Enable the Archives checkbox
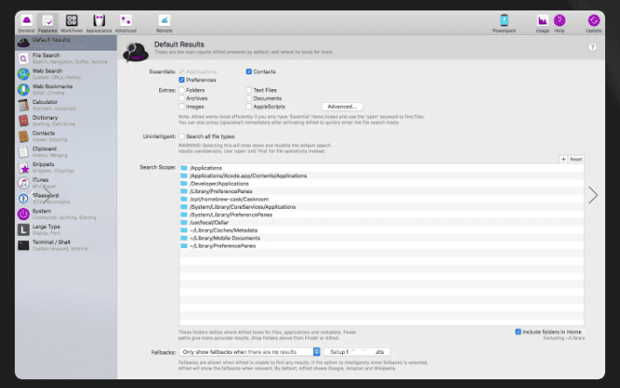The height and width of the screenshot is (388, 620). point(182,99)
